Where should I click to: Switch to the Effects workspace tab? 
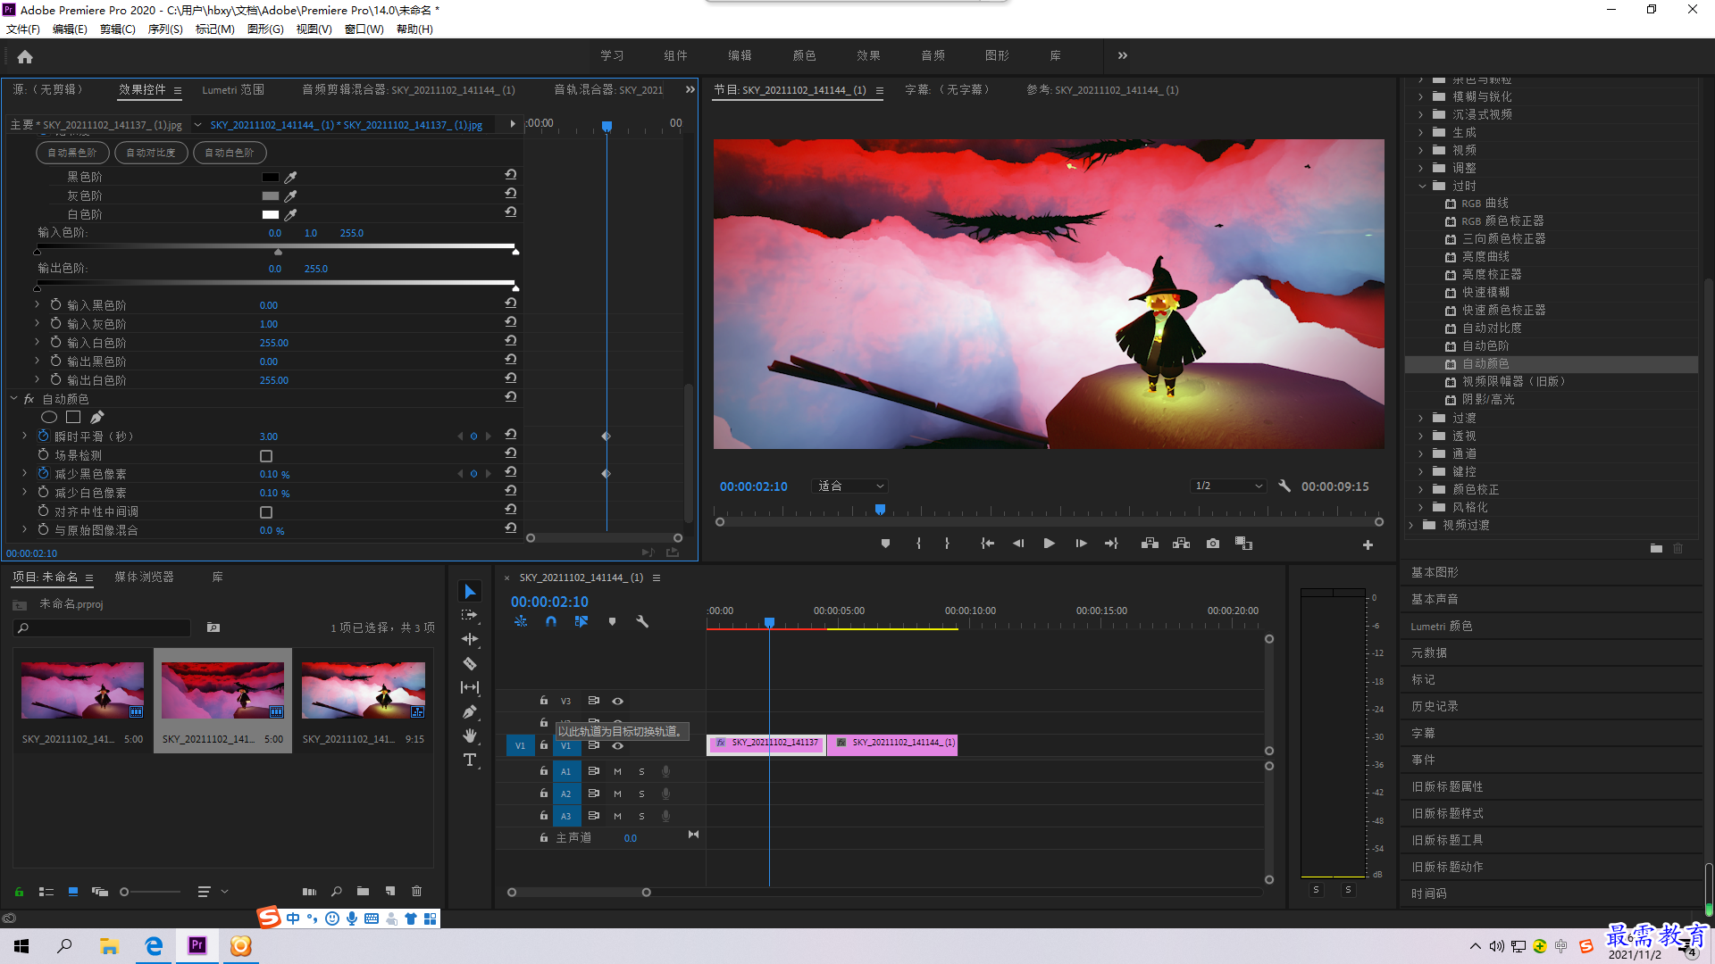(868, 55)
